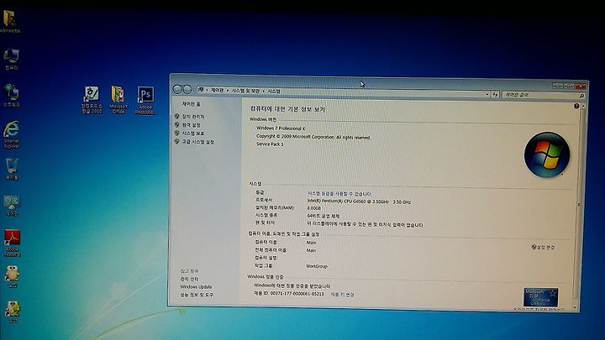Image resolution: width=605 pixels, height=340 pixels.
Task: Open the Computer desktop icon
Action: pyautogui.click(x=11, y=60)
